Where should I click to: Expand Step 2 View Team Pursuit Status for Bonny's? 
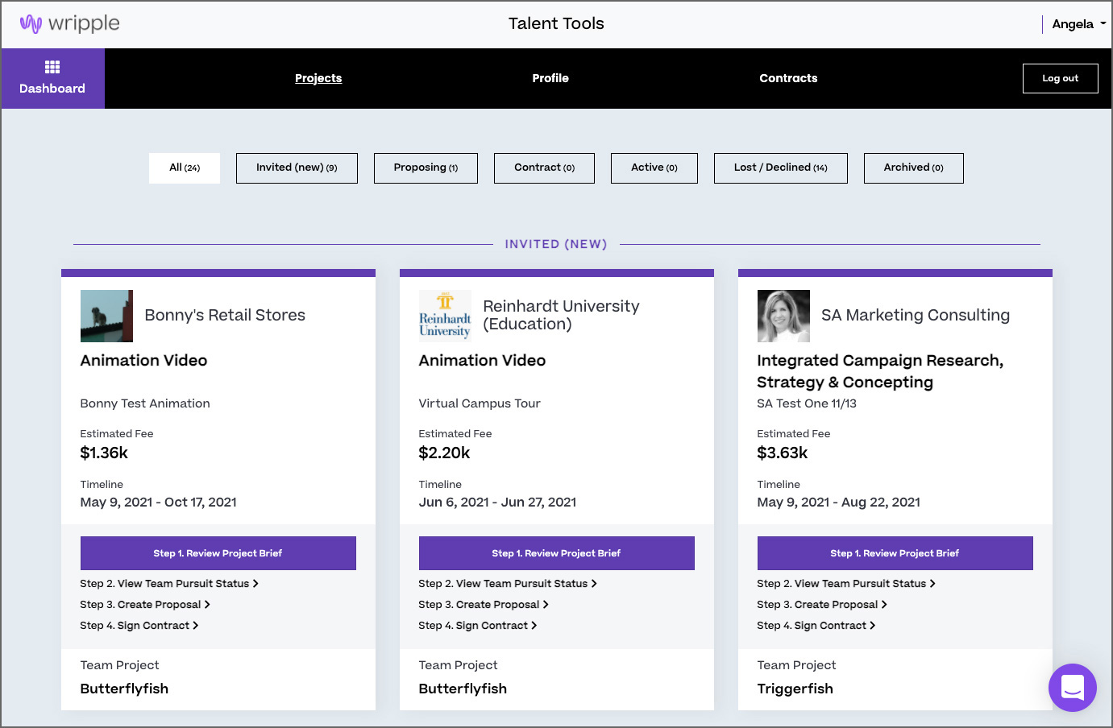[169, 584]
